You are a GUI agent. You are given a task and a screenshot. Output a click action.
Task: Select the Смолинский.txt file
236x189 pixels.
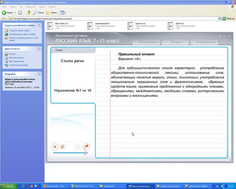point(90,26)
